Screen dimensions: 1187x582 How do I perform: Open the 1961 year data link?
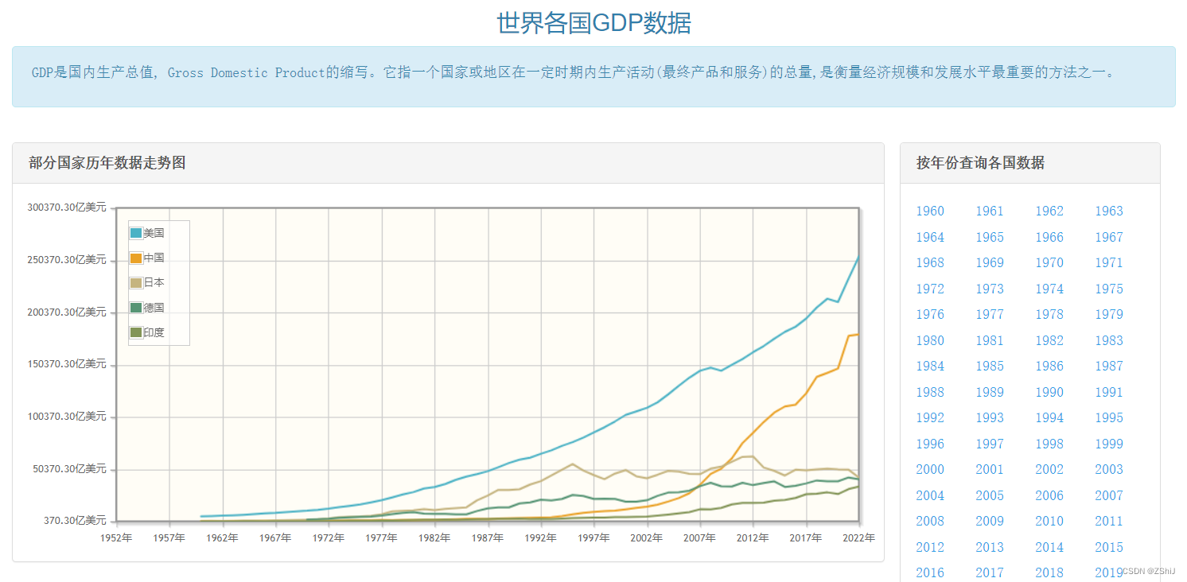click(990, 211)
